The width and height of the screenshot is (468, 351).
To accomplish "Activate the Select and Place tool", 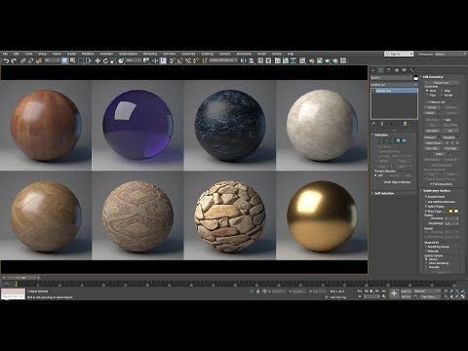I will click(x=121, y=60).
